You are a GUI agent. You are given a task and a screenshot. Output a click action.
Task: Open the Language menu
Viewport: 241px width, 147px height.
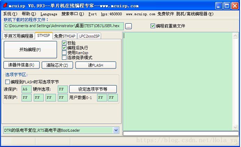pos(49,14)
